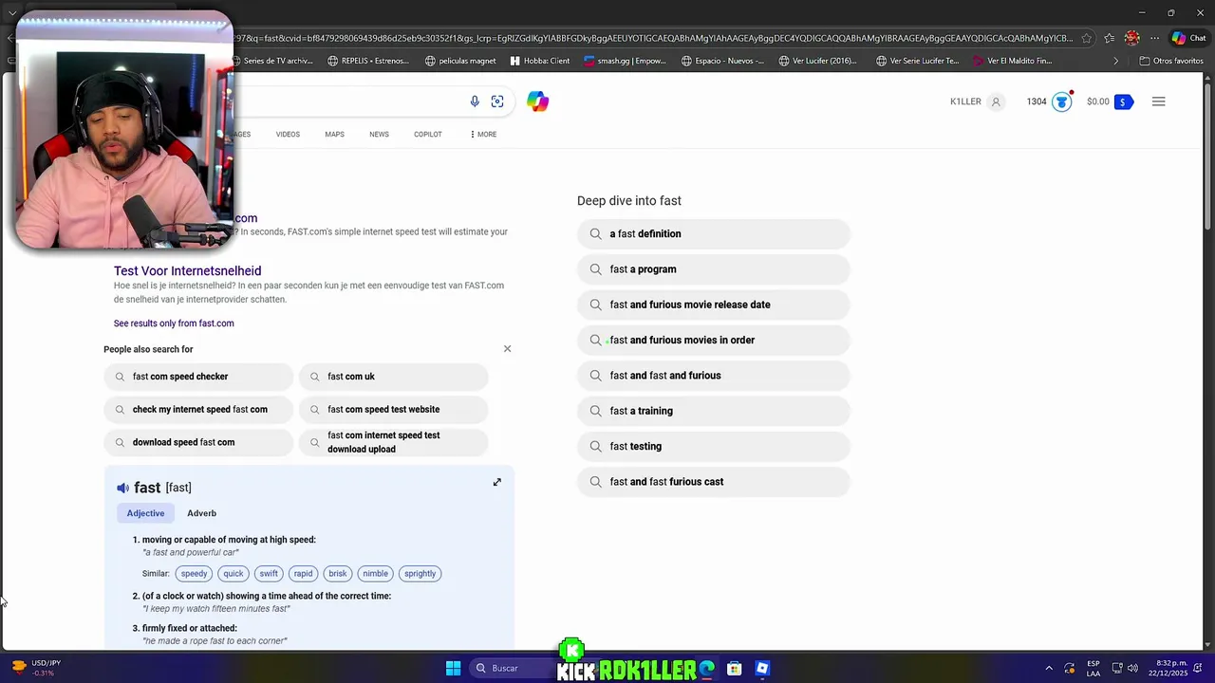Switch to the Videos search tab
The width and height of the screenshot is (1215, 683).
[288, 135]
